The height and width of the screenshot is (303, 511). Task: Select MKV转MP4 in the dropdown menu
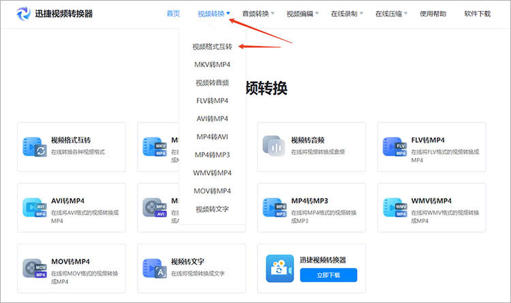click(x=212, y=65)
